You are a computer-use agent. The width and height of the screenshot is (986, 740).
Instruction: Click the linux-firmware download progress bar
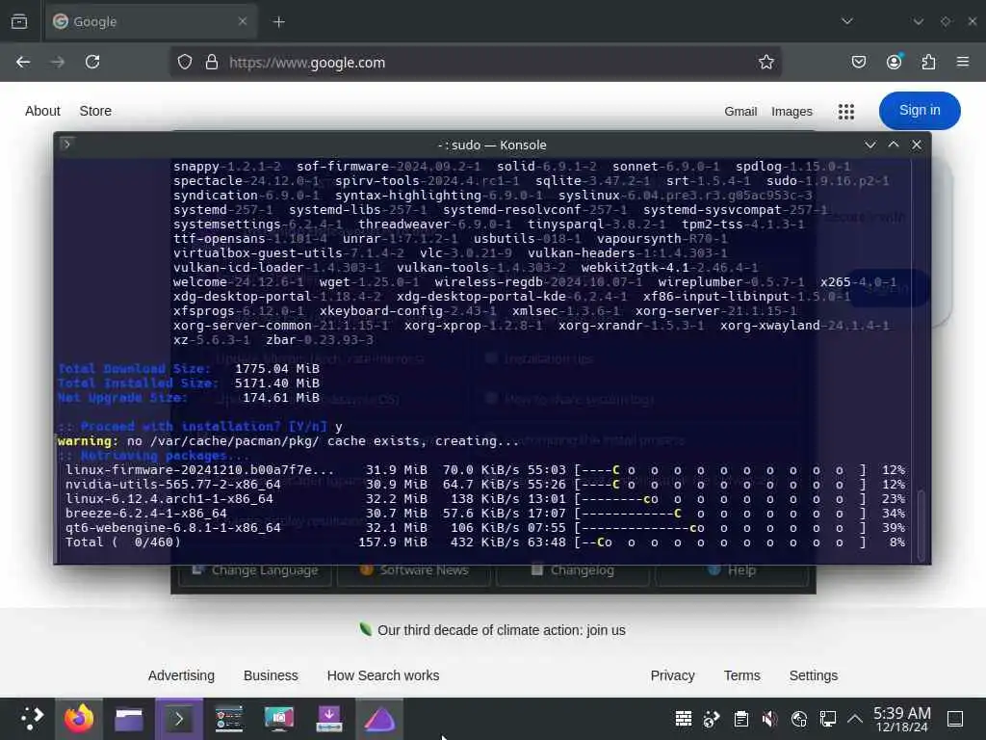(x=720, y=470)
